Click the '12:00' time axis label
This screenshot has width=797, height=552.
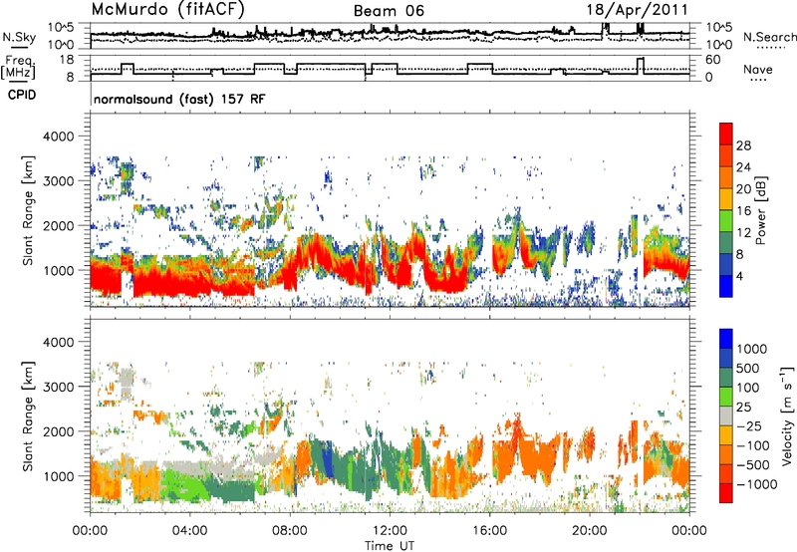click(390, 531)
